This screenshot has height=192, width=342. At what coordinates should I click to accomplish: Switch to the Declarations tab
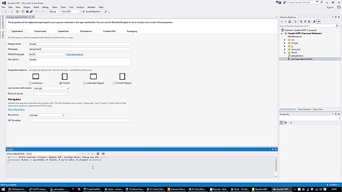pyautogui.click(x=86, y=31)
